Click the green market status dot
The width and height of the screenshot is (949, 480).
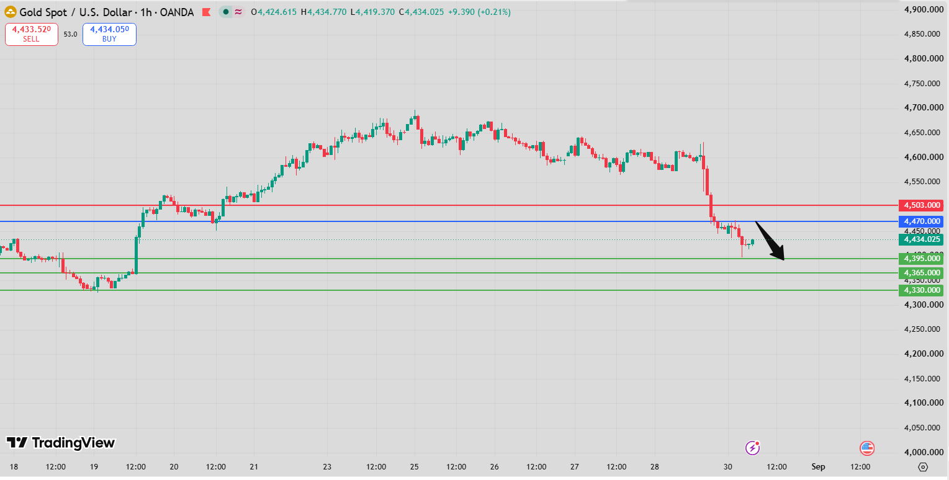pyautogui.click(x=226, y=12)
